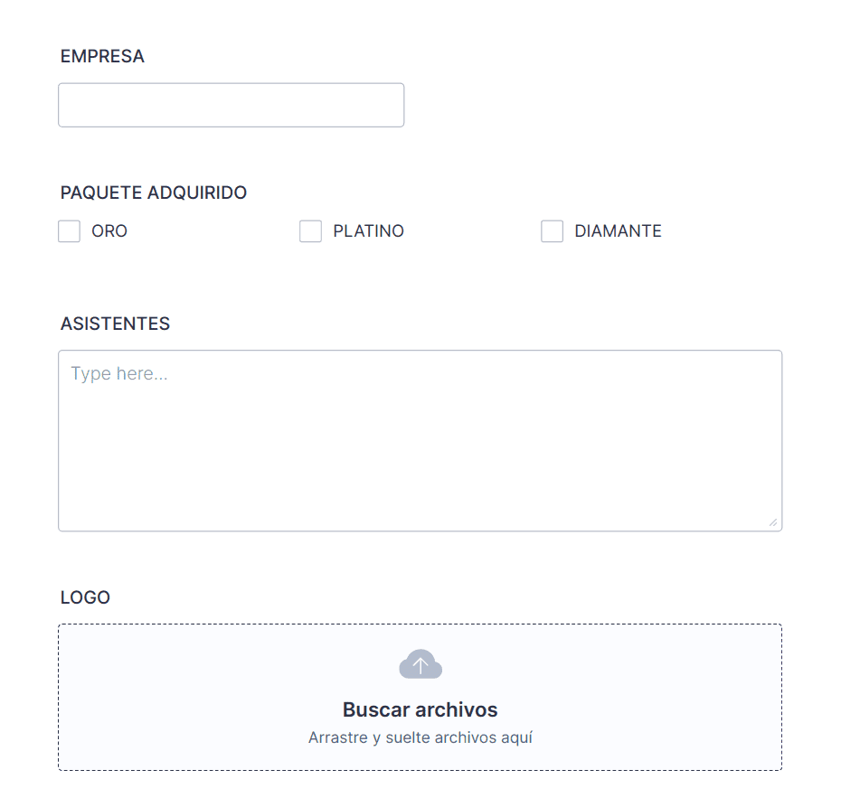The image size is (841, 798).
Task: Tick the DIAMANTE checkbox
Action: pos(552,231)
